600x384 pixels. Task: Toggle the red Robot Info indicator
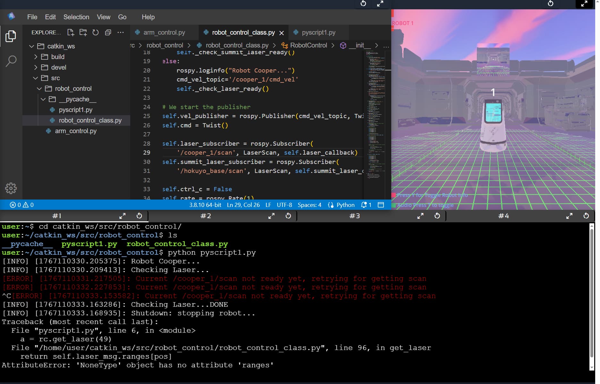tap(393, 195)
